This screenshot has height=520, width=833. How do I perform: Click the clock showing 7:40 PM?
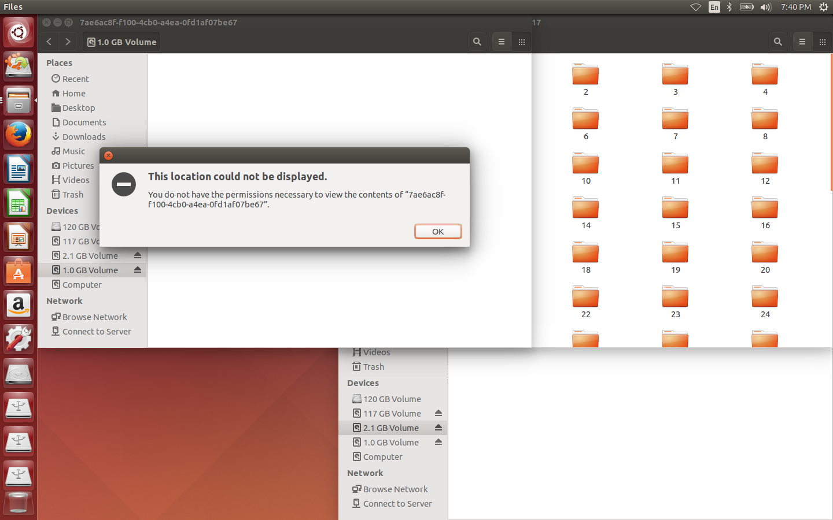(x=796, y=7)
